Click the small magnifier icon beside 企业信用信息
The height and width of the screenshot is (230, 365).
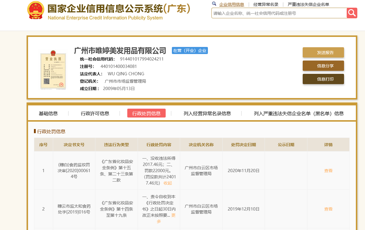point(214,4)
